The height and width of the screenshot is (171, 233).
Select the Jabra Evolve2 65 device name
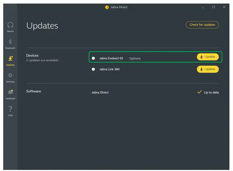point(111,58)
